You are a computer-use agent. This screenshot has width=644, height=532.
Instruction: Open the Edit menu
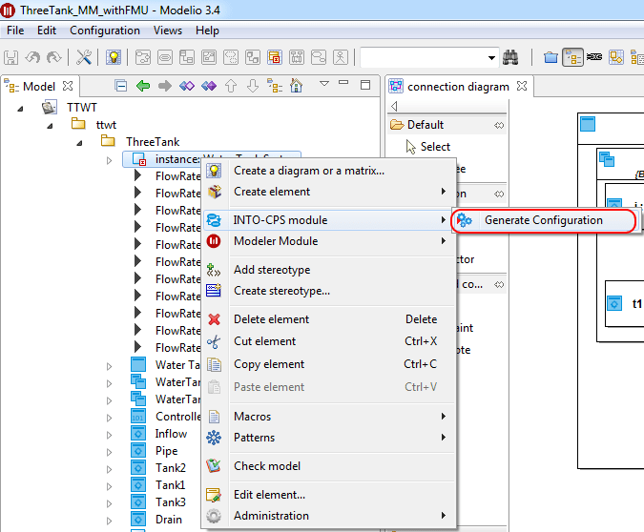47,31
